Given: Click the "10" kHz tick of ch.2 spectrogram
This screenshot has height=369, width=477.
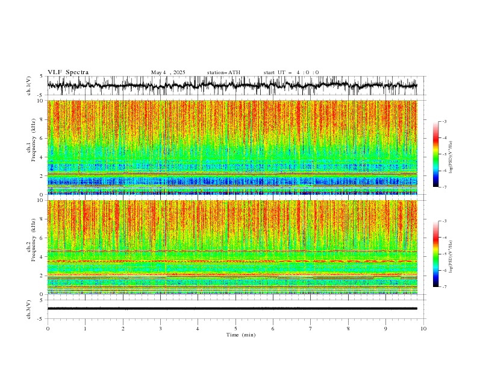Looking at the screenshot, I should click(x=40, y=200).
